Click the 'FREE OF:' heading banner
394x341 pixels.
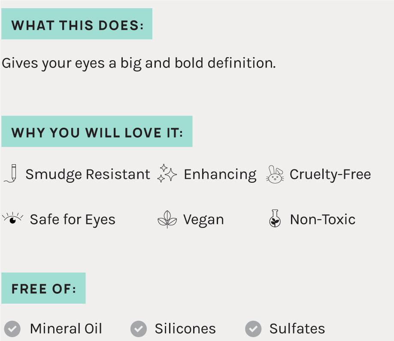(x=43, y=288)
